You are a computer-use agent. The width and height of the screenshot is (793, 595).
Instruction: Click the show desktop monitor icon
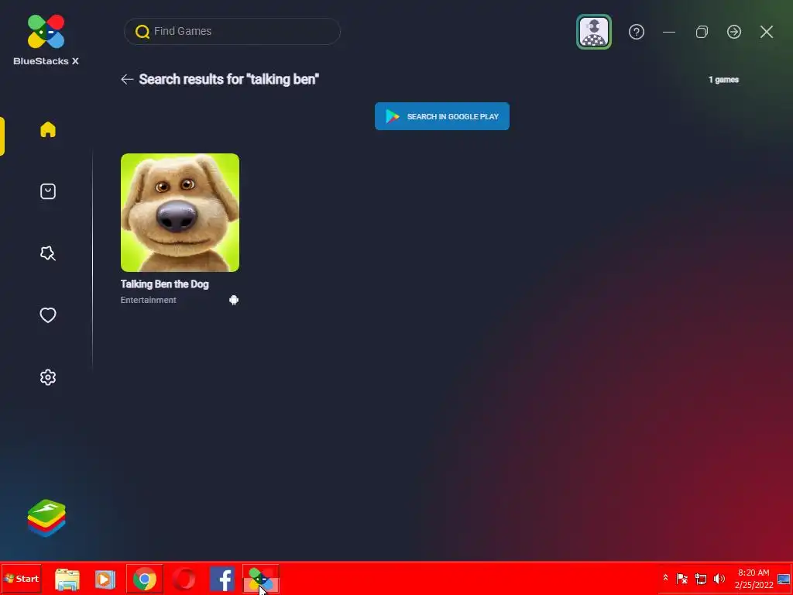[784, 579]
